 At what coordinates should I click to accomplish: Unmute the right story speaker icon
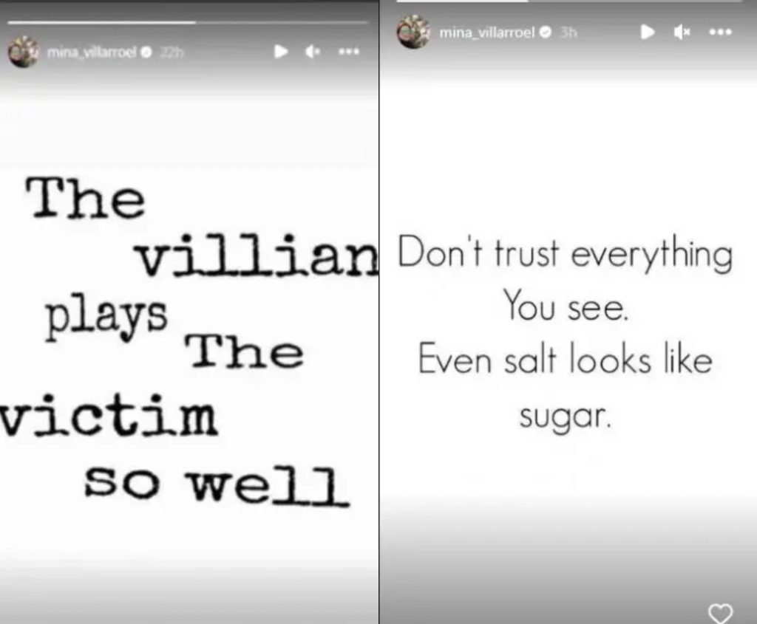click(682, 32)
